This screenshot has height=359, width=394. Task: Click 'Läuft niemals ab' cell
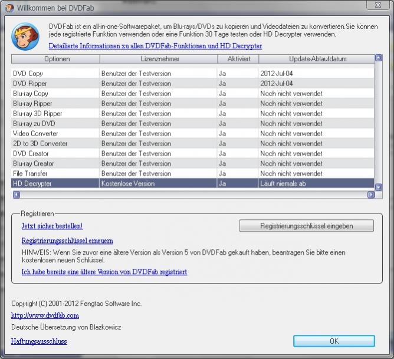pyautogui.click(x=316, y=183)
